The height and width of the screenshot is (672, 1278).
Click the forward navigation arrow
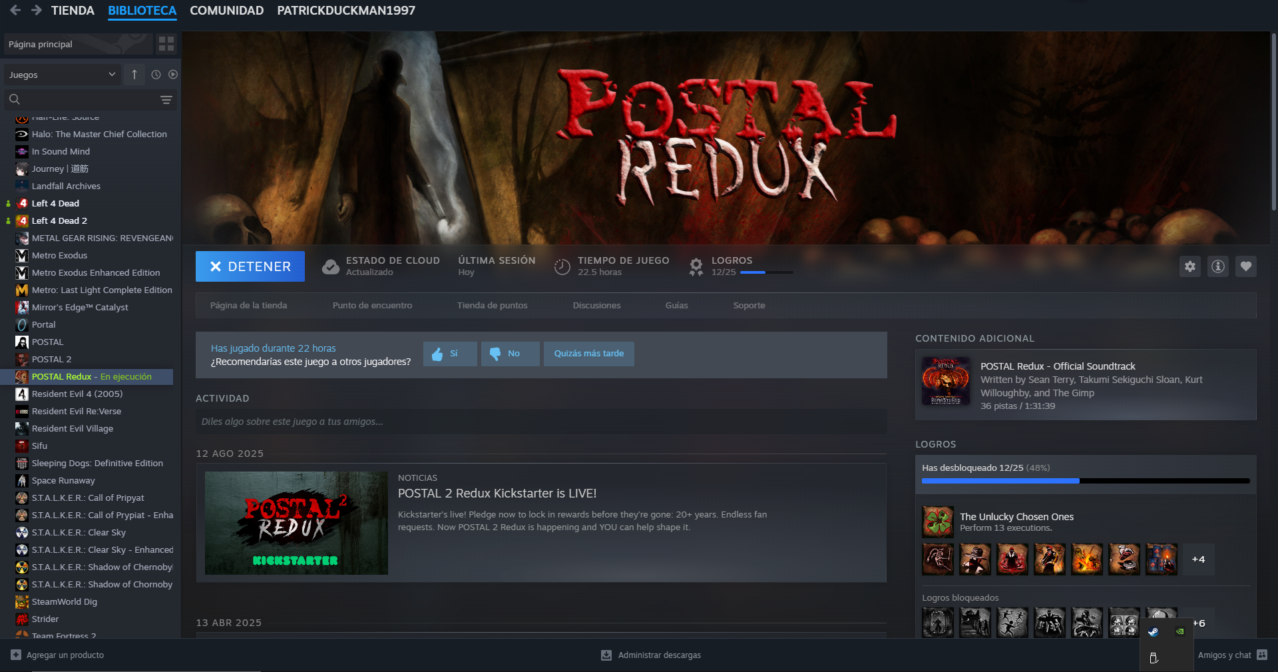[37, 11]
